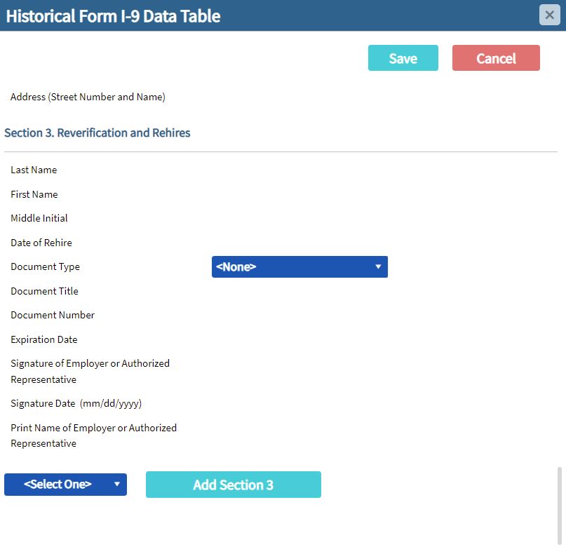The width and height of the screenshot is (566, 554).
Task: Close the Historical Form I-9 Data Table dialog
Action: (549, 15)
